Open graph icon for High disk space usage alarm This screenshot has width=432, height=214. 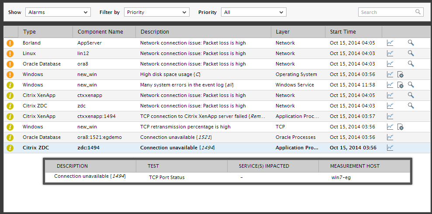pyautogui.click(x=390, y=74)
